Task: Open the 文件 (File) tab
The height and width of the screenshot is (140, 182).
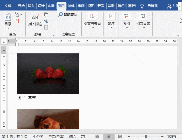Action: click(8, 6)
